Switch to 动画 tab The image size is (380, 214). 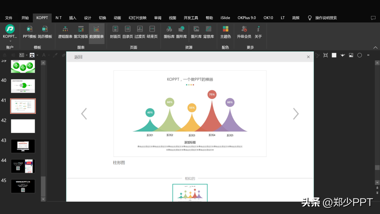[x=117, y=18]
